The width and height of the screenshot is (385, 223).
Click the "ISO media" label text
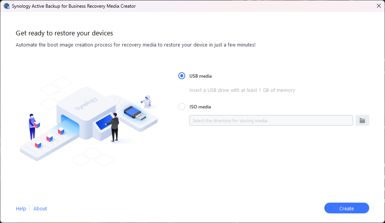click(200, 107)
